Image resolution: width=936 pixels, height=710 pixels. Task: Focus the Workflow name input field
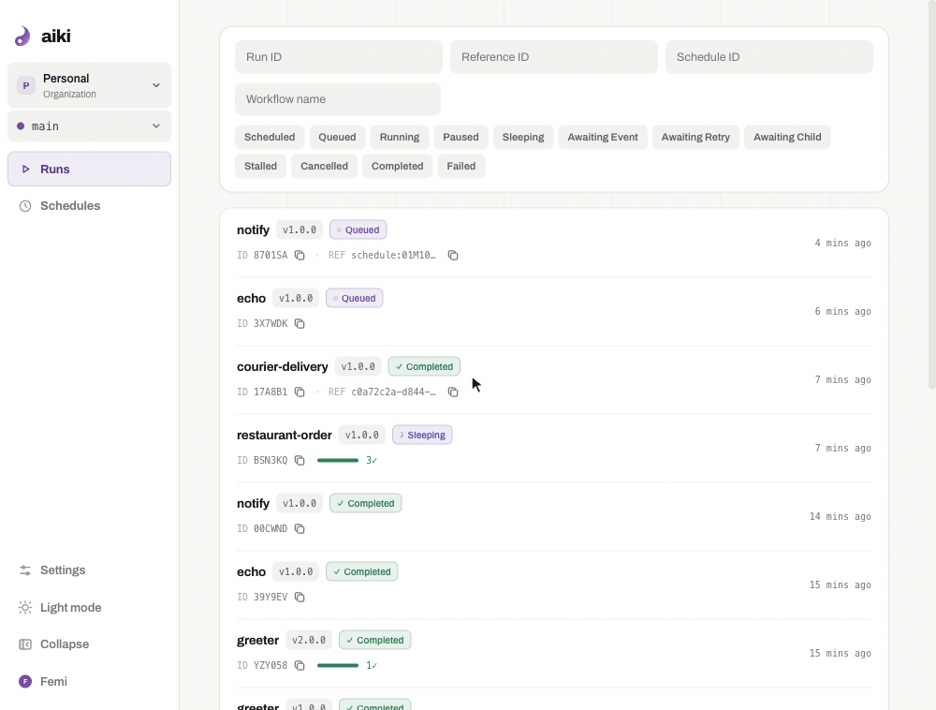pos(338,99)
